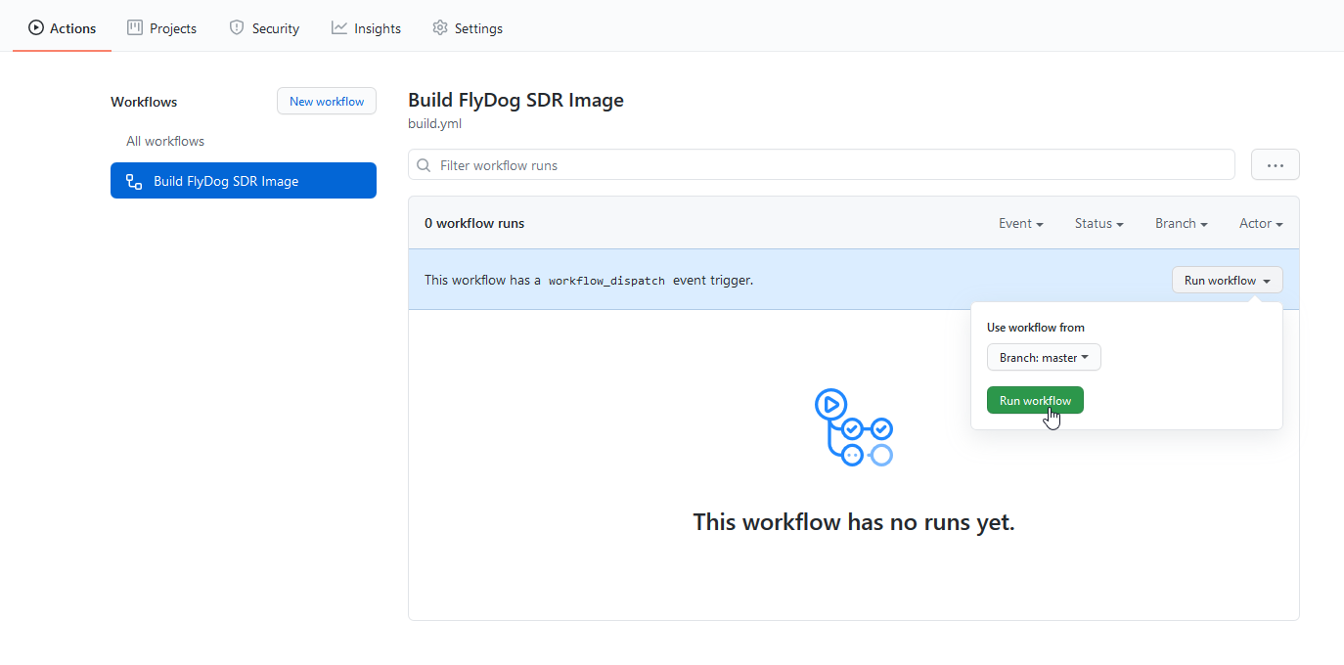Viewport: 1344px width, 665px height.
Task: Expand the Status filter dropdown
Action: point(1098,224)
